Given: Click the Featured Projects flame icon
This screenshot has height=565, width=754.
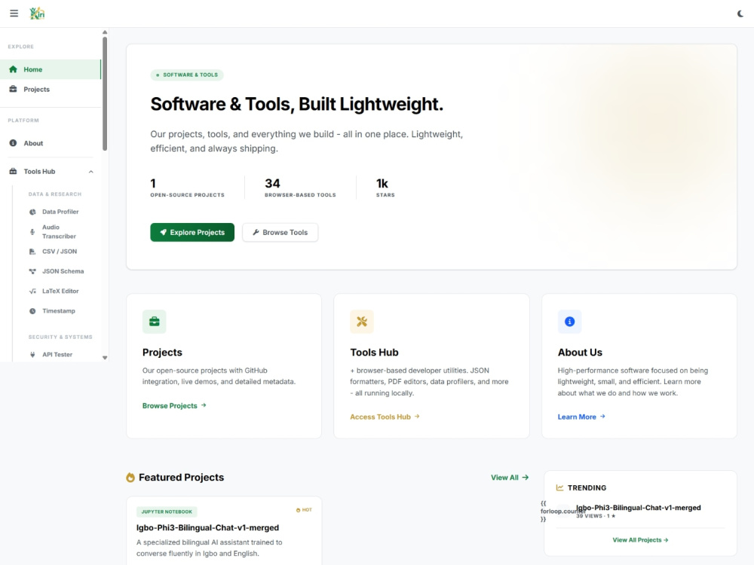Looking at the screenshot, I should [130, 477].
